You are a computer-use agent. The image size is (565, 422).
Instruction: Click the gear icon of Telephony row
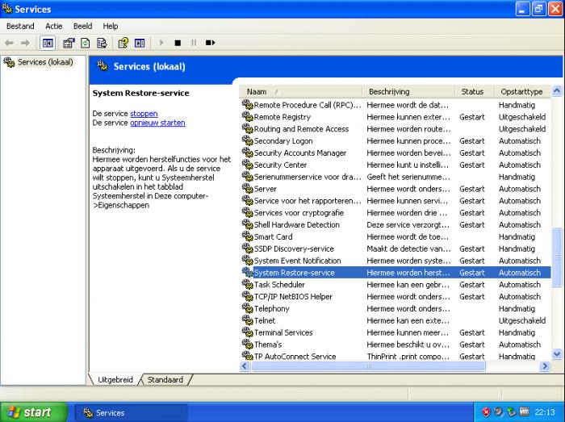pos(247,308)
